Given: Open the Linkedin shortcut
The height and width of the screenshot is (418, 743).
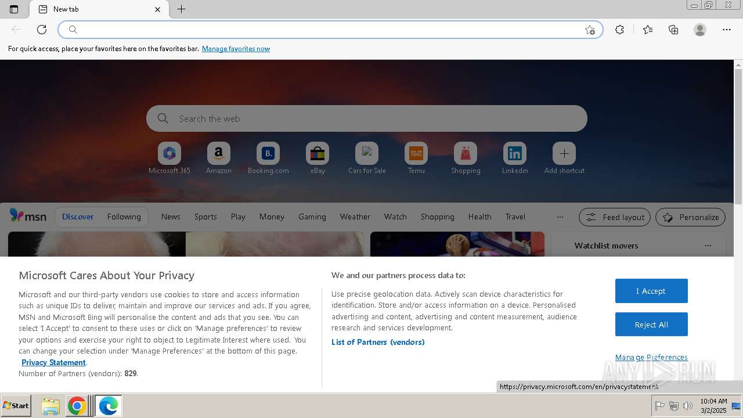Looking at the screenshot, I should coord(515,158).
